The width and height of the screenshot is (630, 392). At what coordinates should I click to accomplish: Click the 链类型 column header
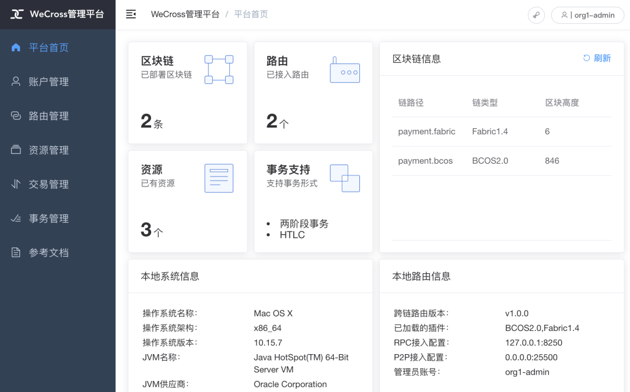pyautogui.click(x=485, y=103)
